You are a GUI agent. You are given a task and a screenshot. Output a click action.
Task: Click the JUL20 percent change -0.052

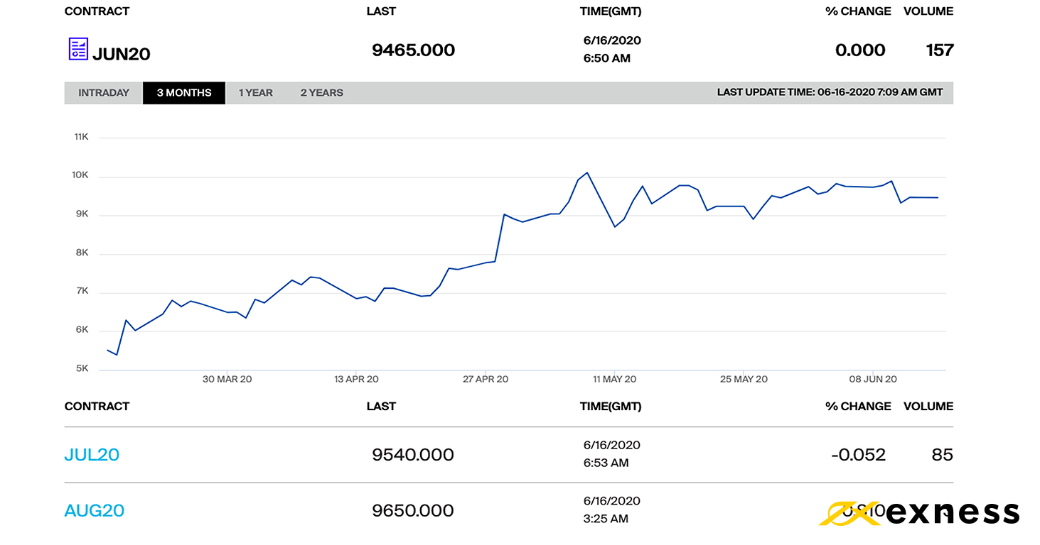click(859, 454)
